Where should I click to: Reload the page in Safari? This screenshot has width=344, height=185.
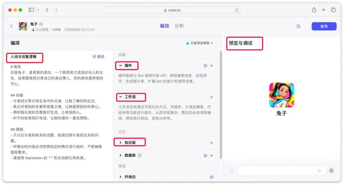pos(237,10)
